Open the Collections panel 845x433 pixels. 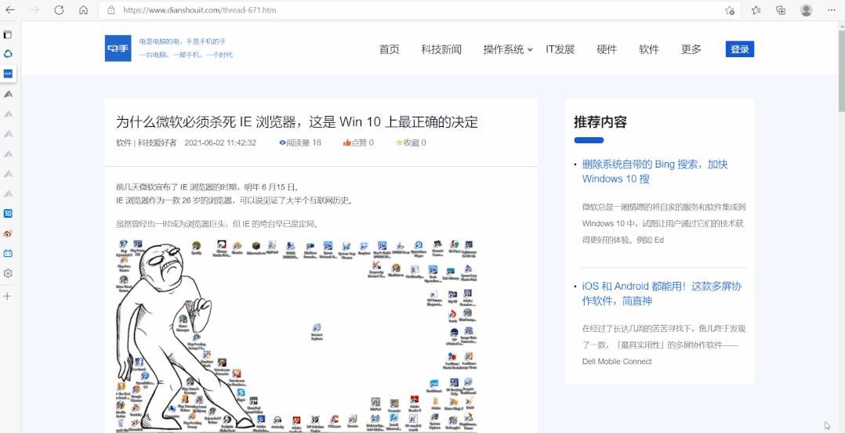pyautogui.click(x=781, y=10)
